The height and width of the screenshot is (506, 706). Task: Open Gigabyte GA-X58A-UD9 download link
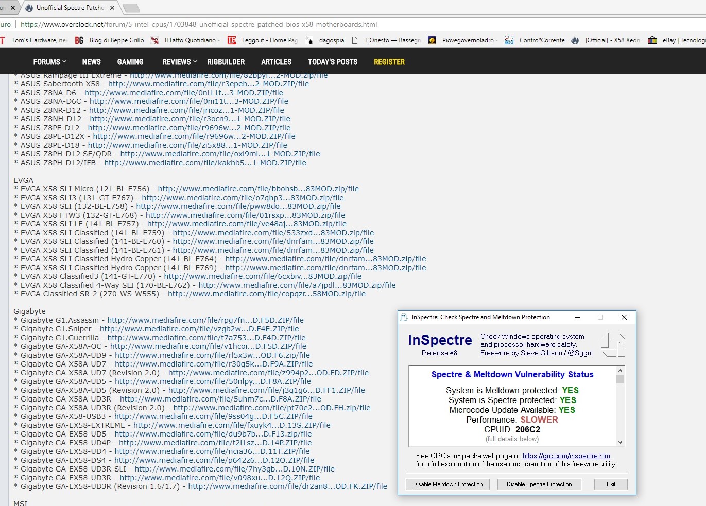pyautogui.click(x=212, y=355)
